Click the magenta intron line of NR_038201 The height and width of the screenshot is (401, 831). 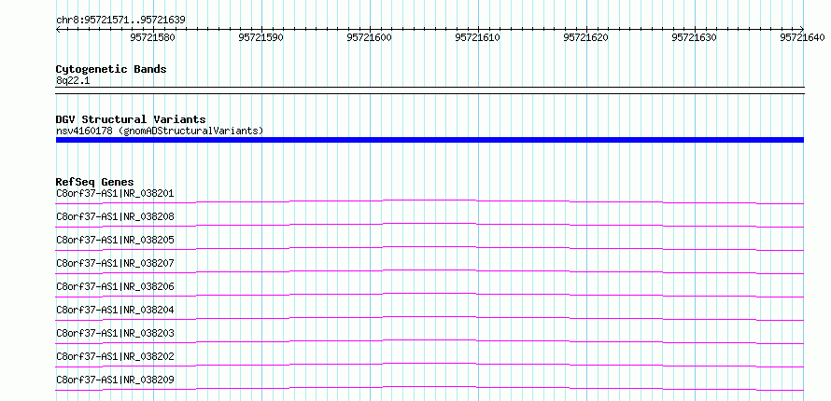(430, 200)
